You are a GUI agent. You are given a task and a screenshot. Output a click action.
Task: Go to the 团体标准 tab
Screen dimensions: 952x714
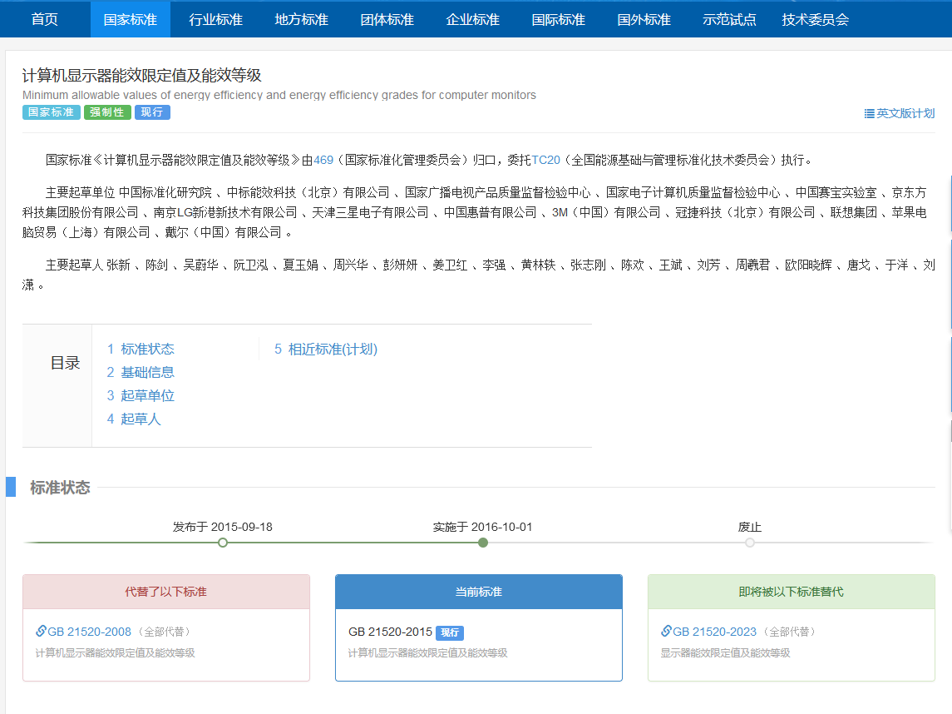387,19
